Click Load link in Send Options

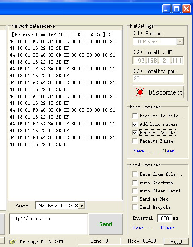coord(142,228)
